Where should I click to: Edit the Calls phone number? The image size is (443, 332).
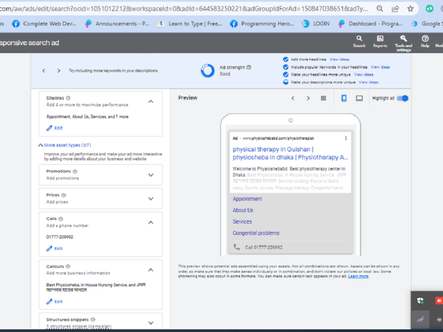point(54,248)
